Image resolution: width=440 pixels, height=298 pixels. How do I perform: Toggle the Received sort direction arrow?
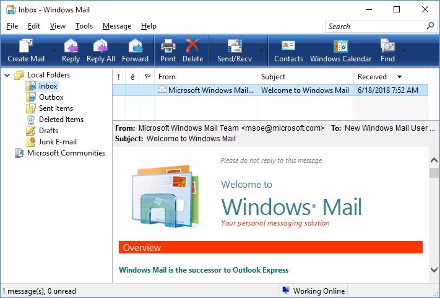click(x=399, y=77)
